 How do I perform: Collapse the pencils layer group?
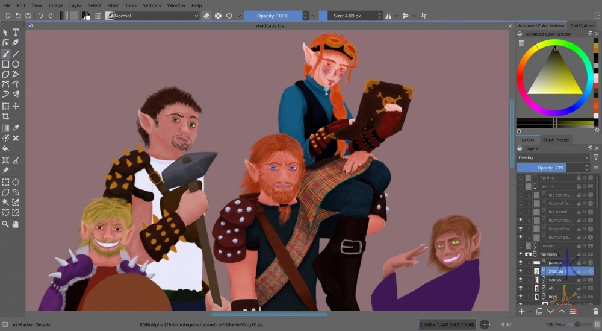point(535,187)
